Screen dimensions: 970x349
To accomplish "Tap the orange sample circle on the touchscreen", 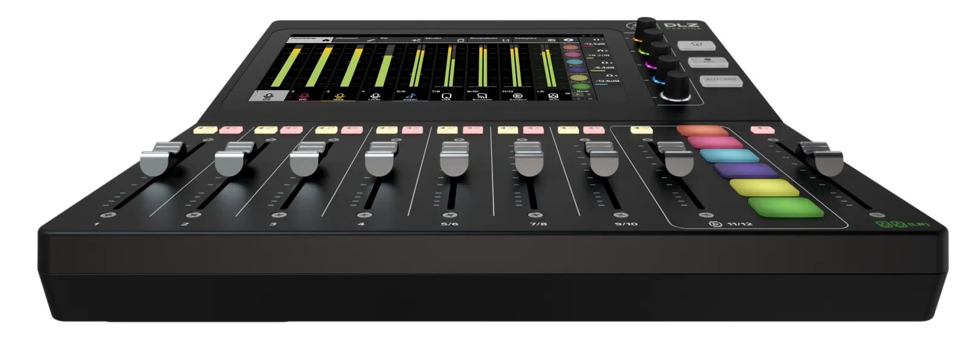I will click(570, 47).
